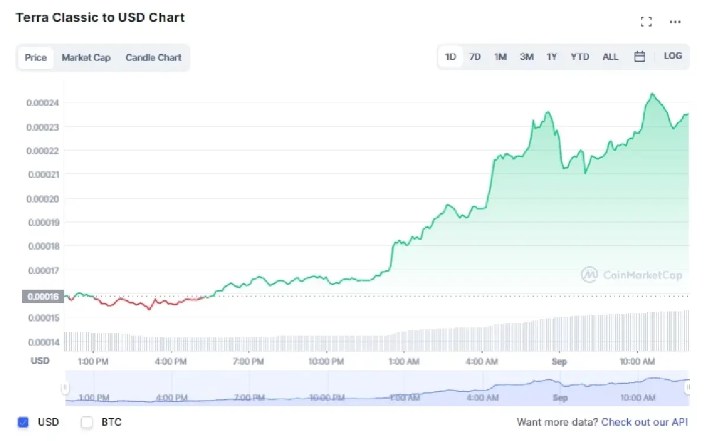This screenshot has width=707, height=441.
Task: Open the chart options ellipsis menu
Action: 675,22
